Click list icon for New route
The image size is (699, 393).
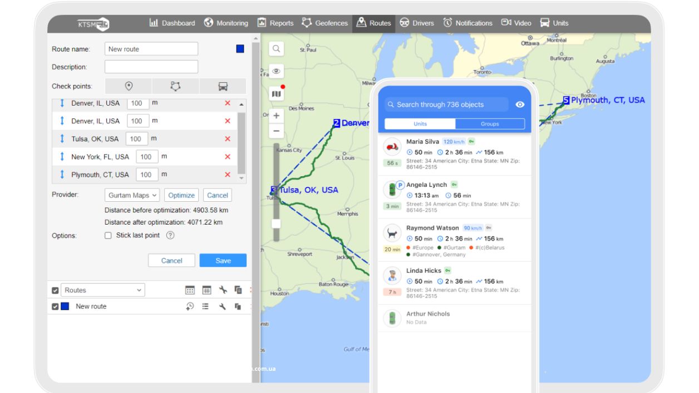coord(205,306)
